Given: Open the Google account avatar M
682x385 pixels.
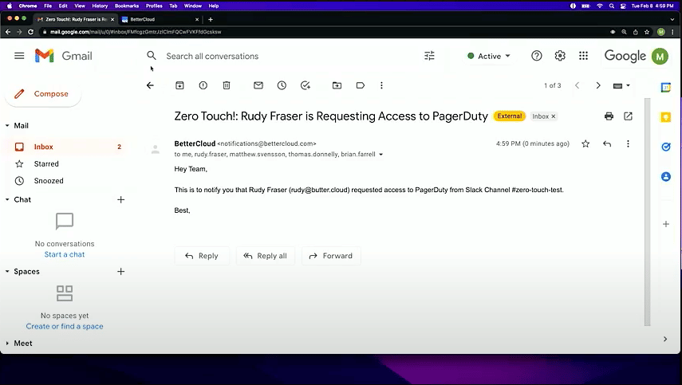Looking at the screenshot, I should 660,56.
